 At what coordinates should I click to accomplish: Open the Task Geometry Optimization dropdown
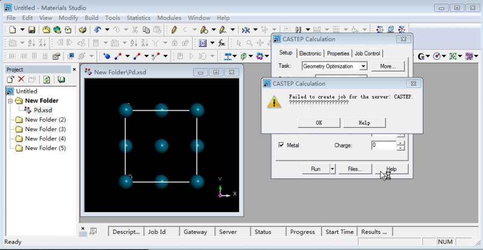pyautogui.click(x=363, y=66)
